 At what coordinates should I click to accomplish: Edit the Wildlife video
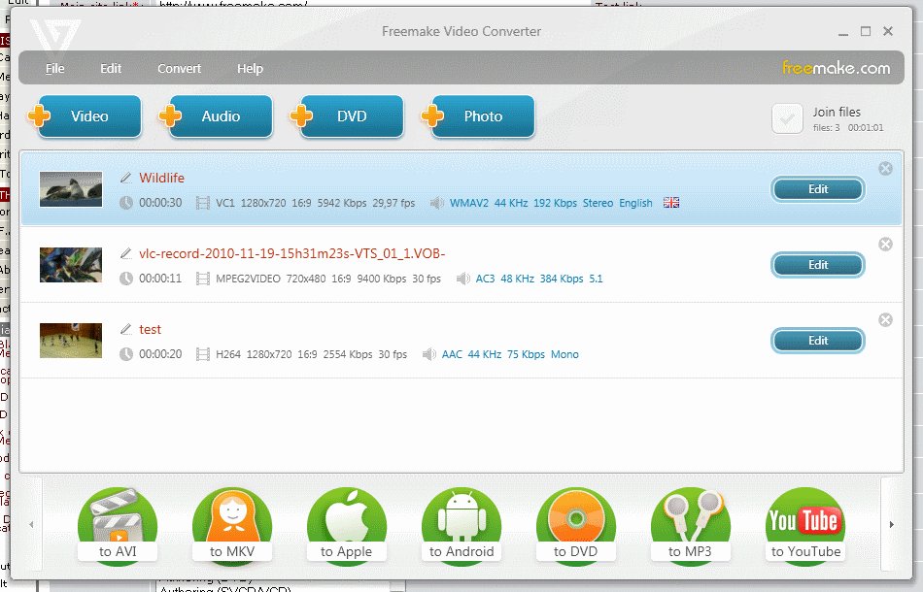tap(818, 189)
